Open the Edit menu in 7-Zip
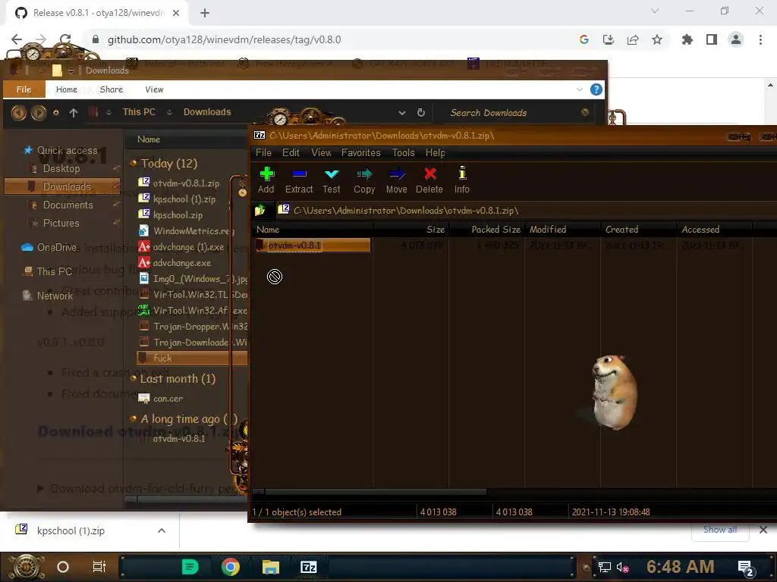Screen dimensions: 777x582 [291, 152]
